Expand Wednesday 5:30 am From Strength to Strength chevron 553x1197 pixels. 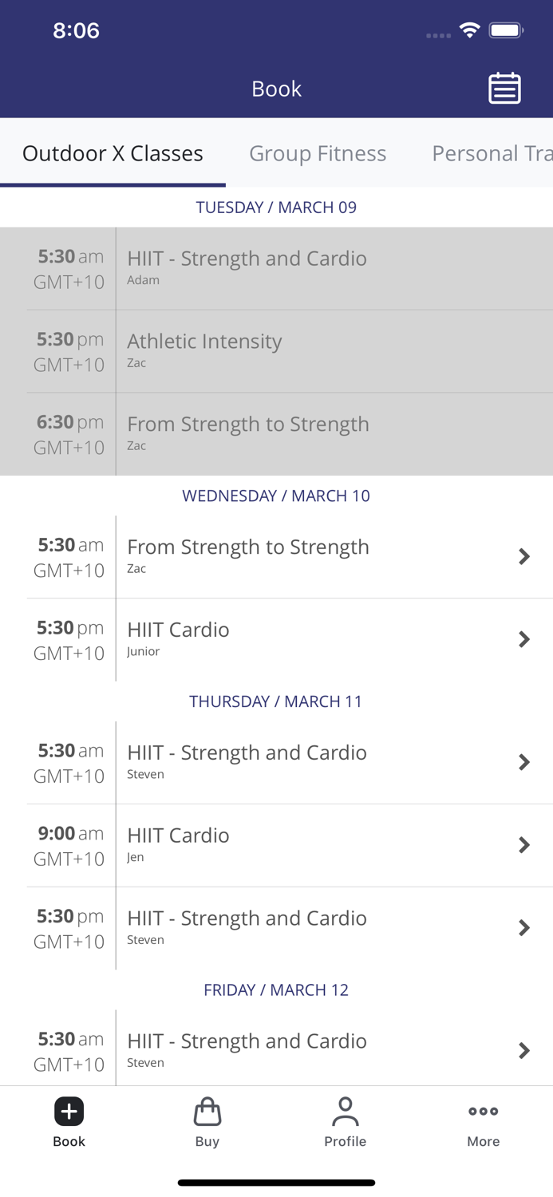[x=524, y=556]
